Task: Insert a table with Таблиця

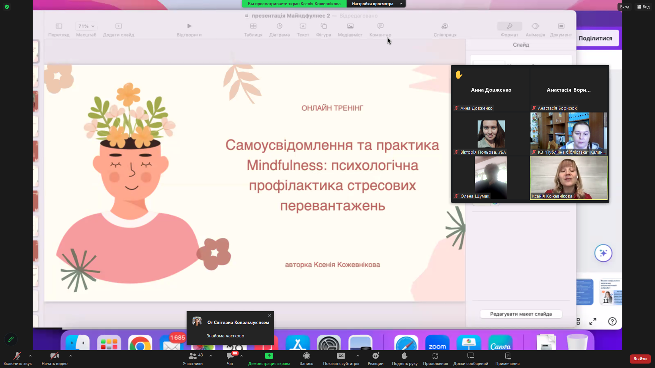Action: coord(253,30)
